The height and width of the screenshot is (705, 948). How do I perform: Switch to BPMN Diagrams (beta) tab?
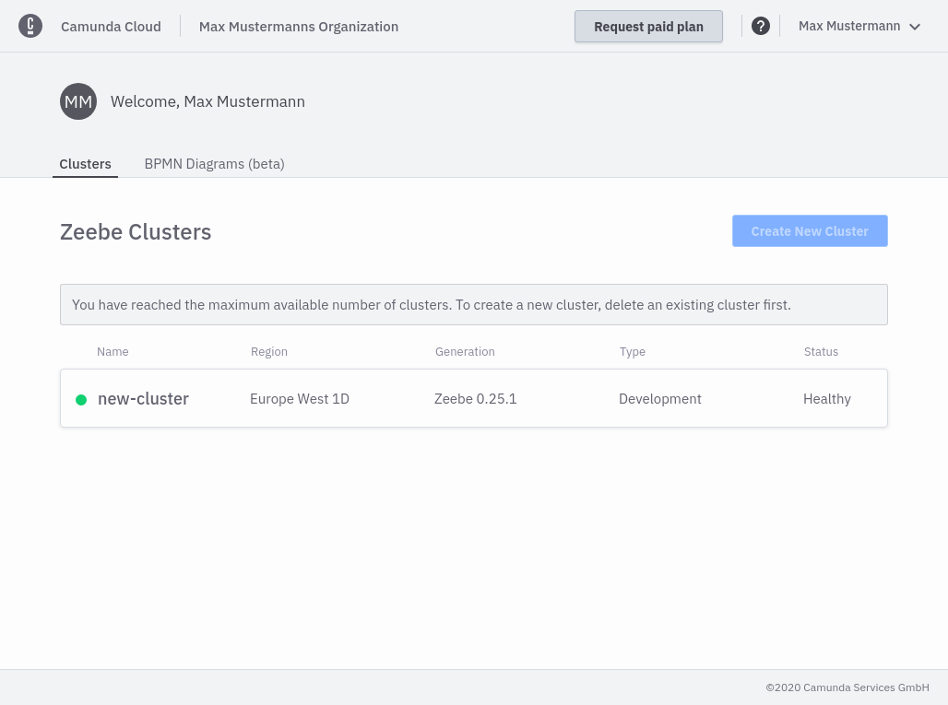click(x=214, y=164)
